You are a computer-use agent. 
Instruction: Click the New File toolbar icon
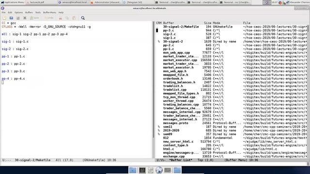[4, 18]
